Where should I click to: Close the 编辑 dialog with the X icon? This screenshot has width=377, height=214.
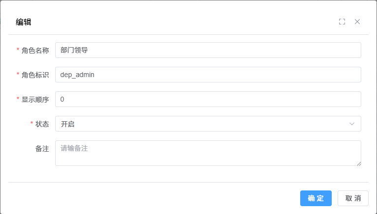tap(357, 22)
